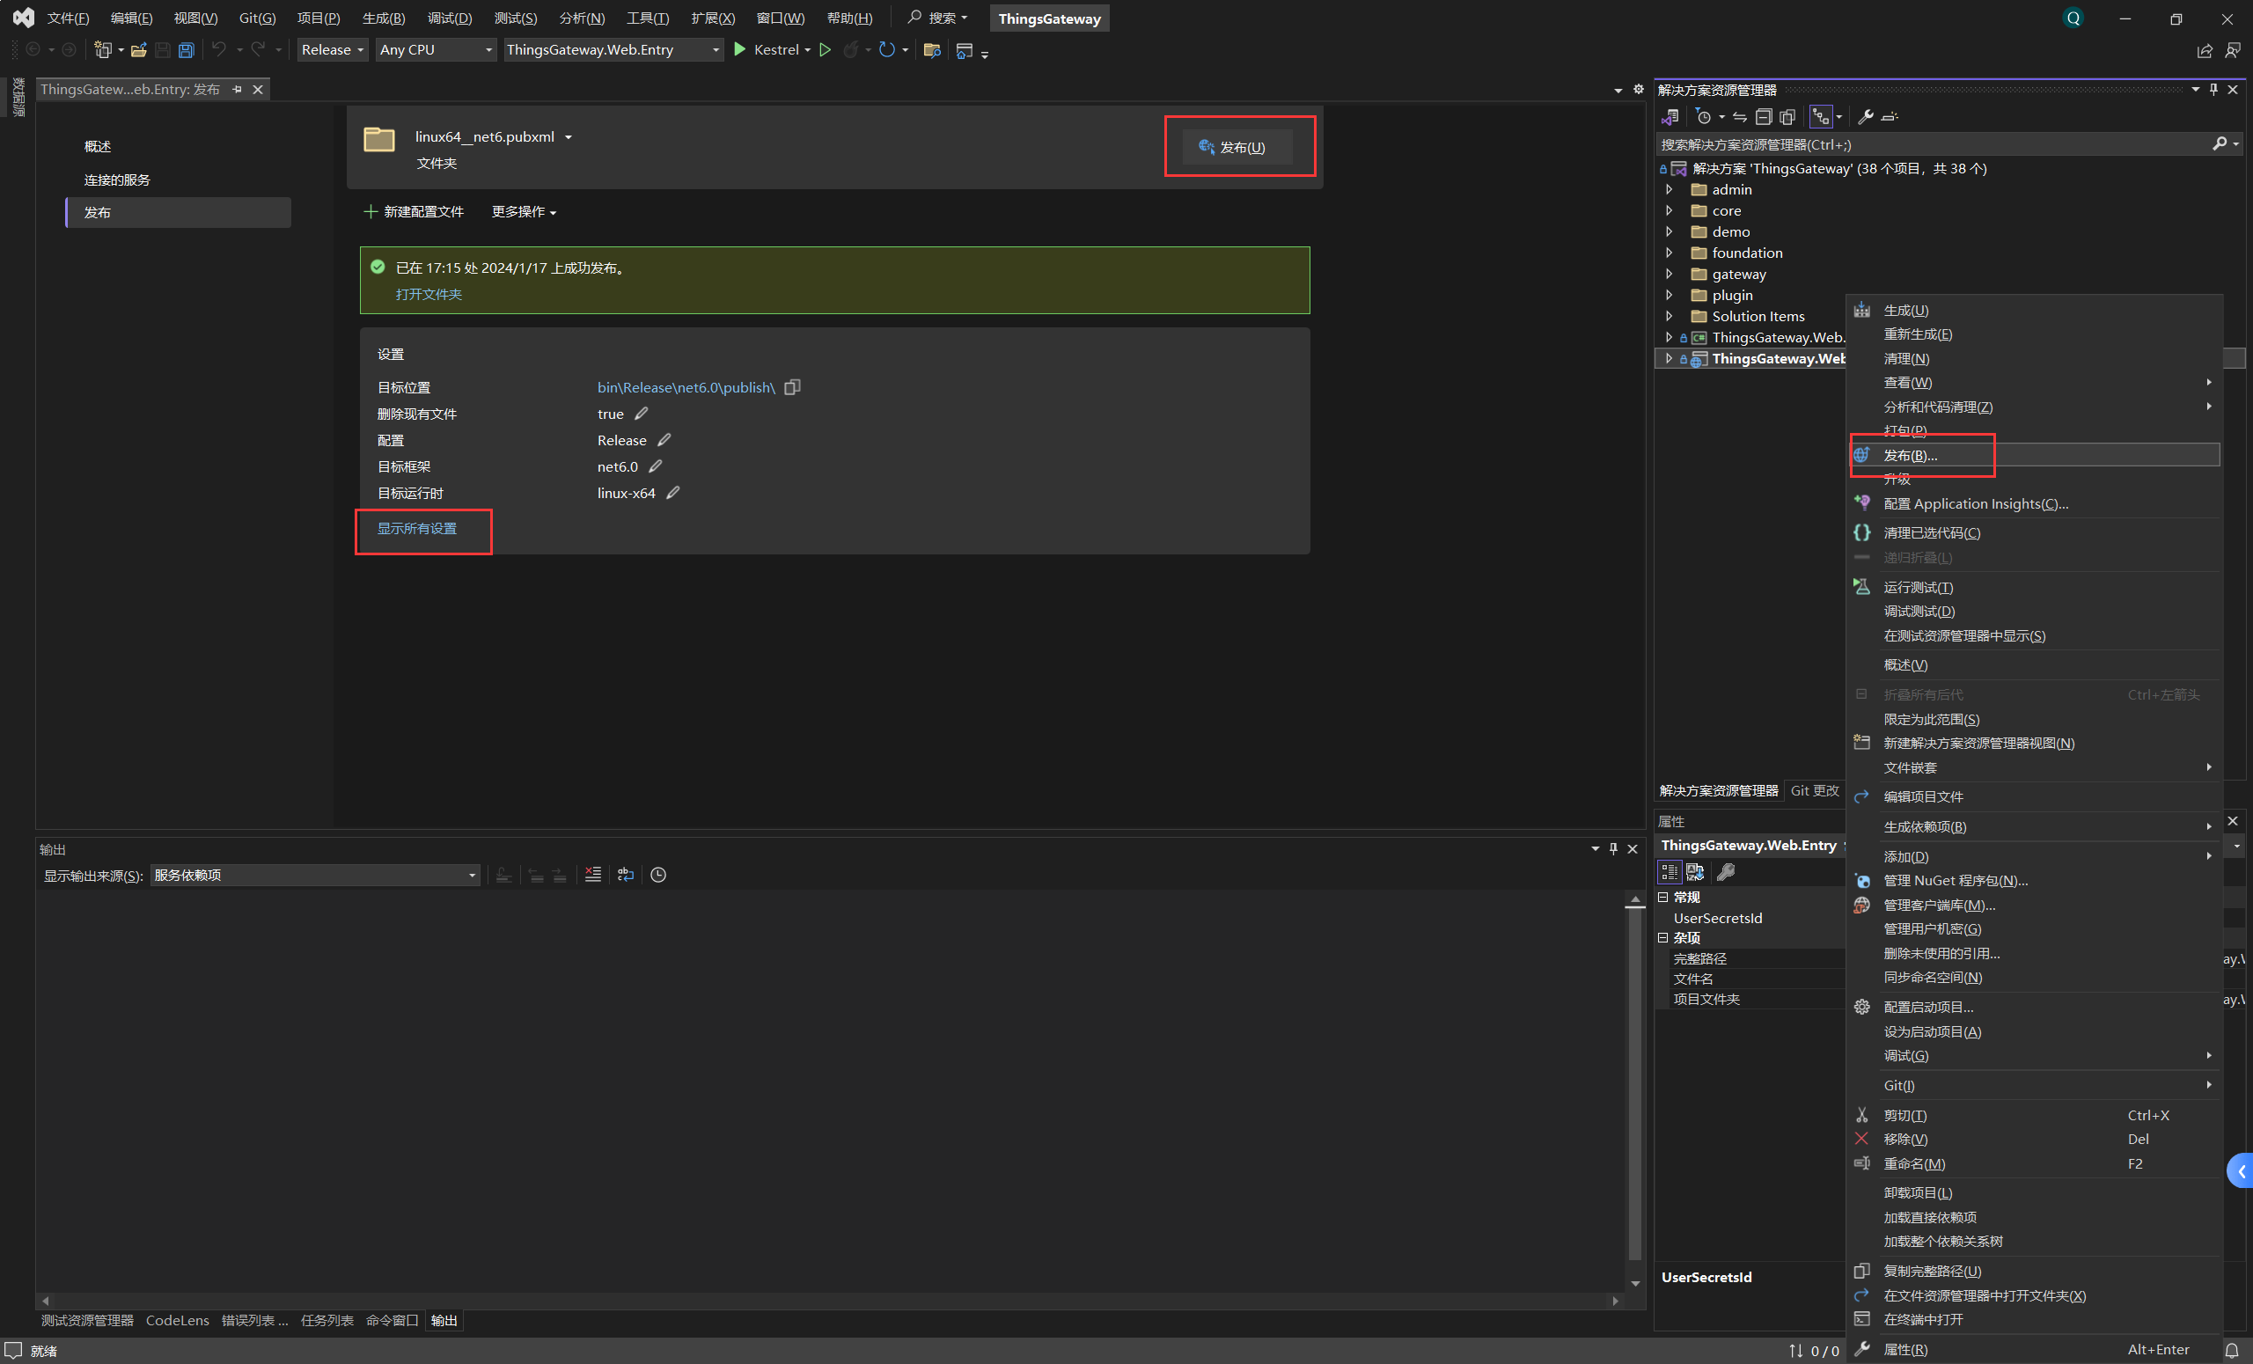Click the copy target location path icon

(x=793, y=387)
